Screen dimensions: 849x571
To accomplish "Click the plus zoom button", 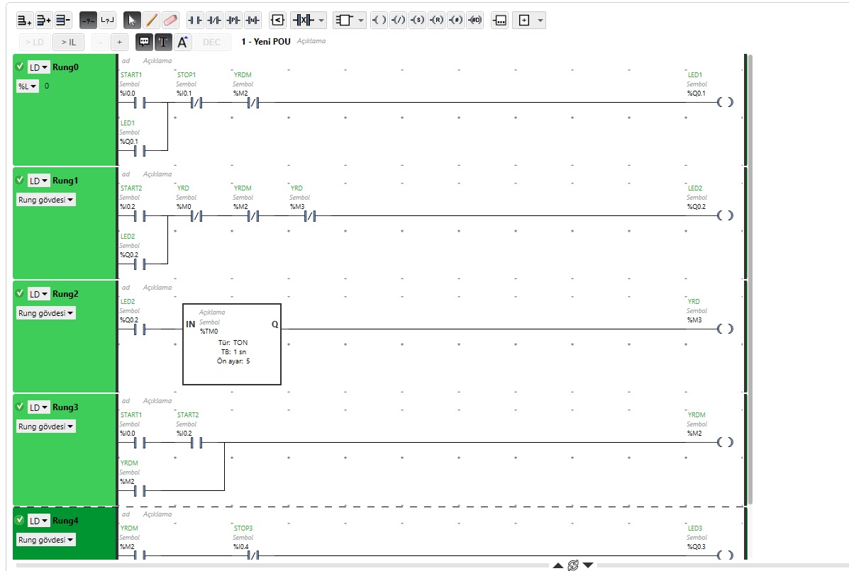I will (119, 42).
